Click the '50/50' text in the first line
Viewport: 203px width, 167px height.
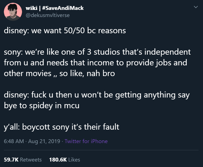pyautogui.click(x=74, y=30)
